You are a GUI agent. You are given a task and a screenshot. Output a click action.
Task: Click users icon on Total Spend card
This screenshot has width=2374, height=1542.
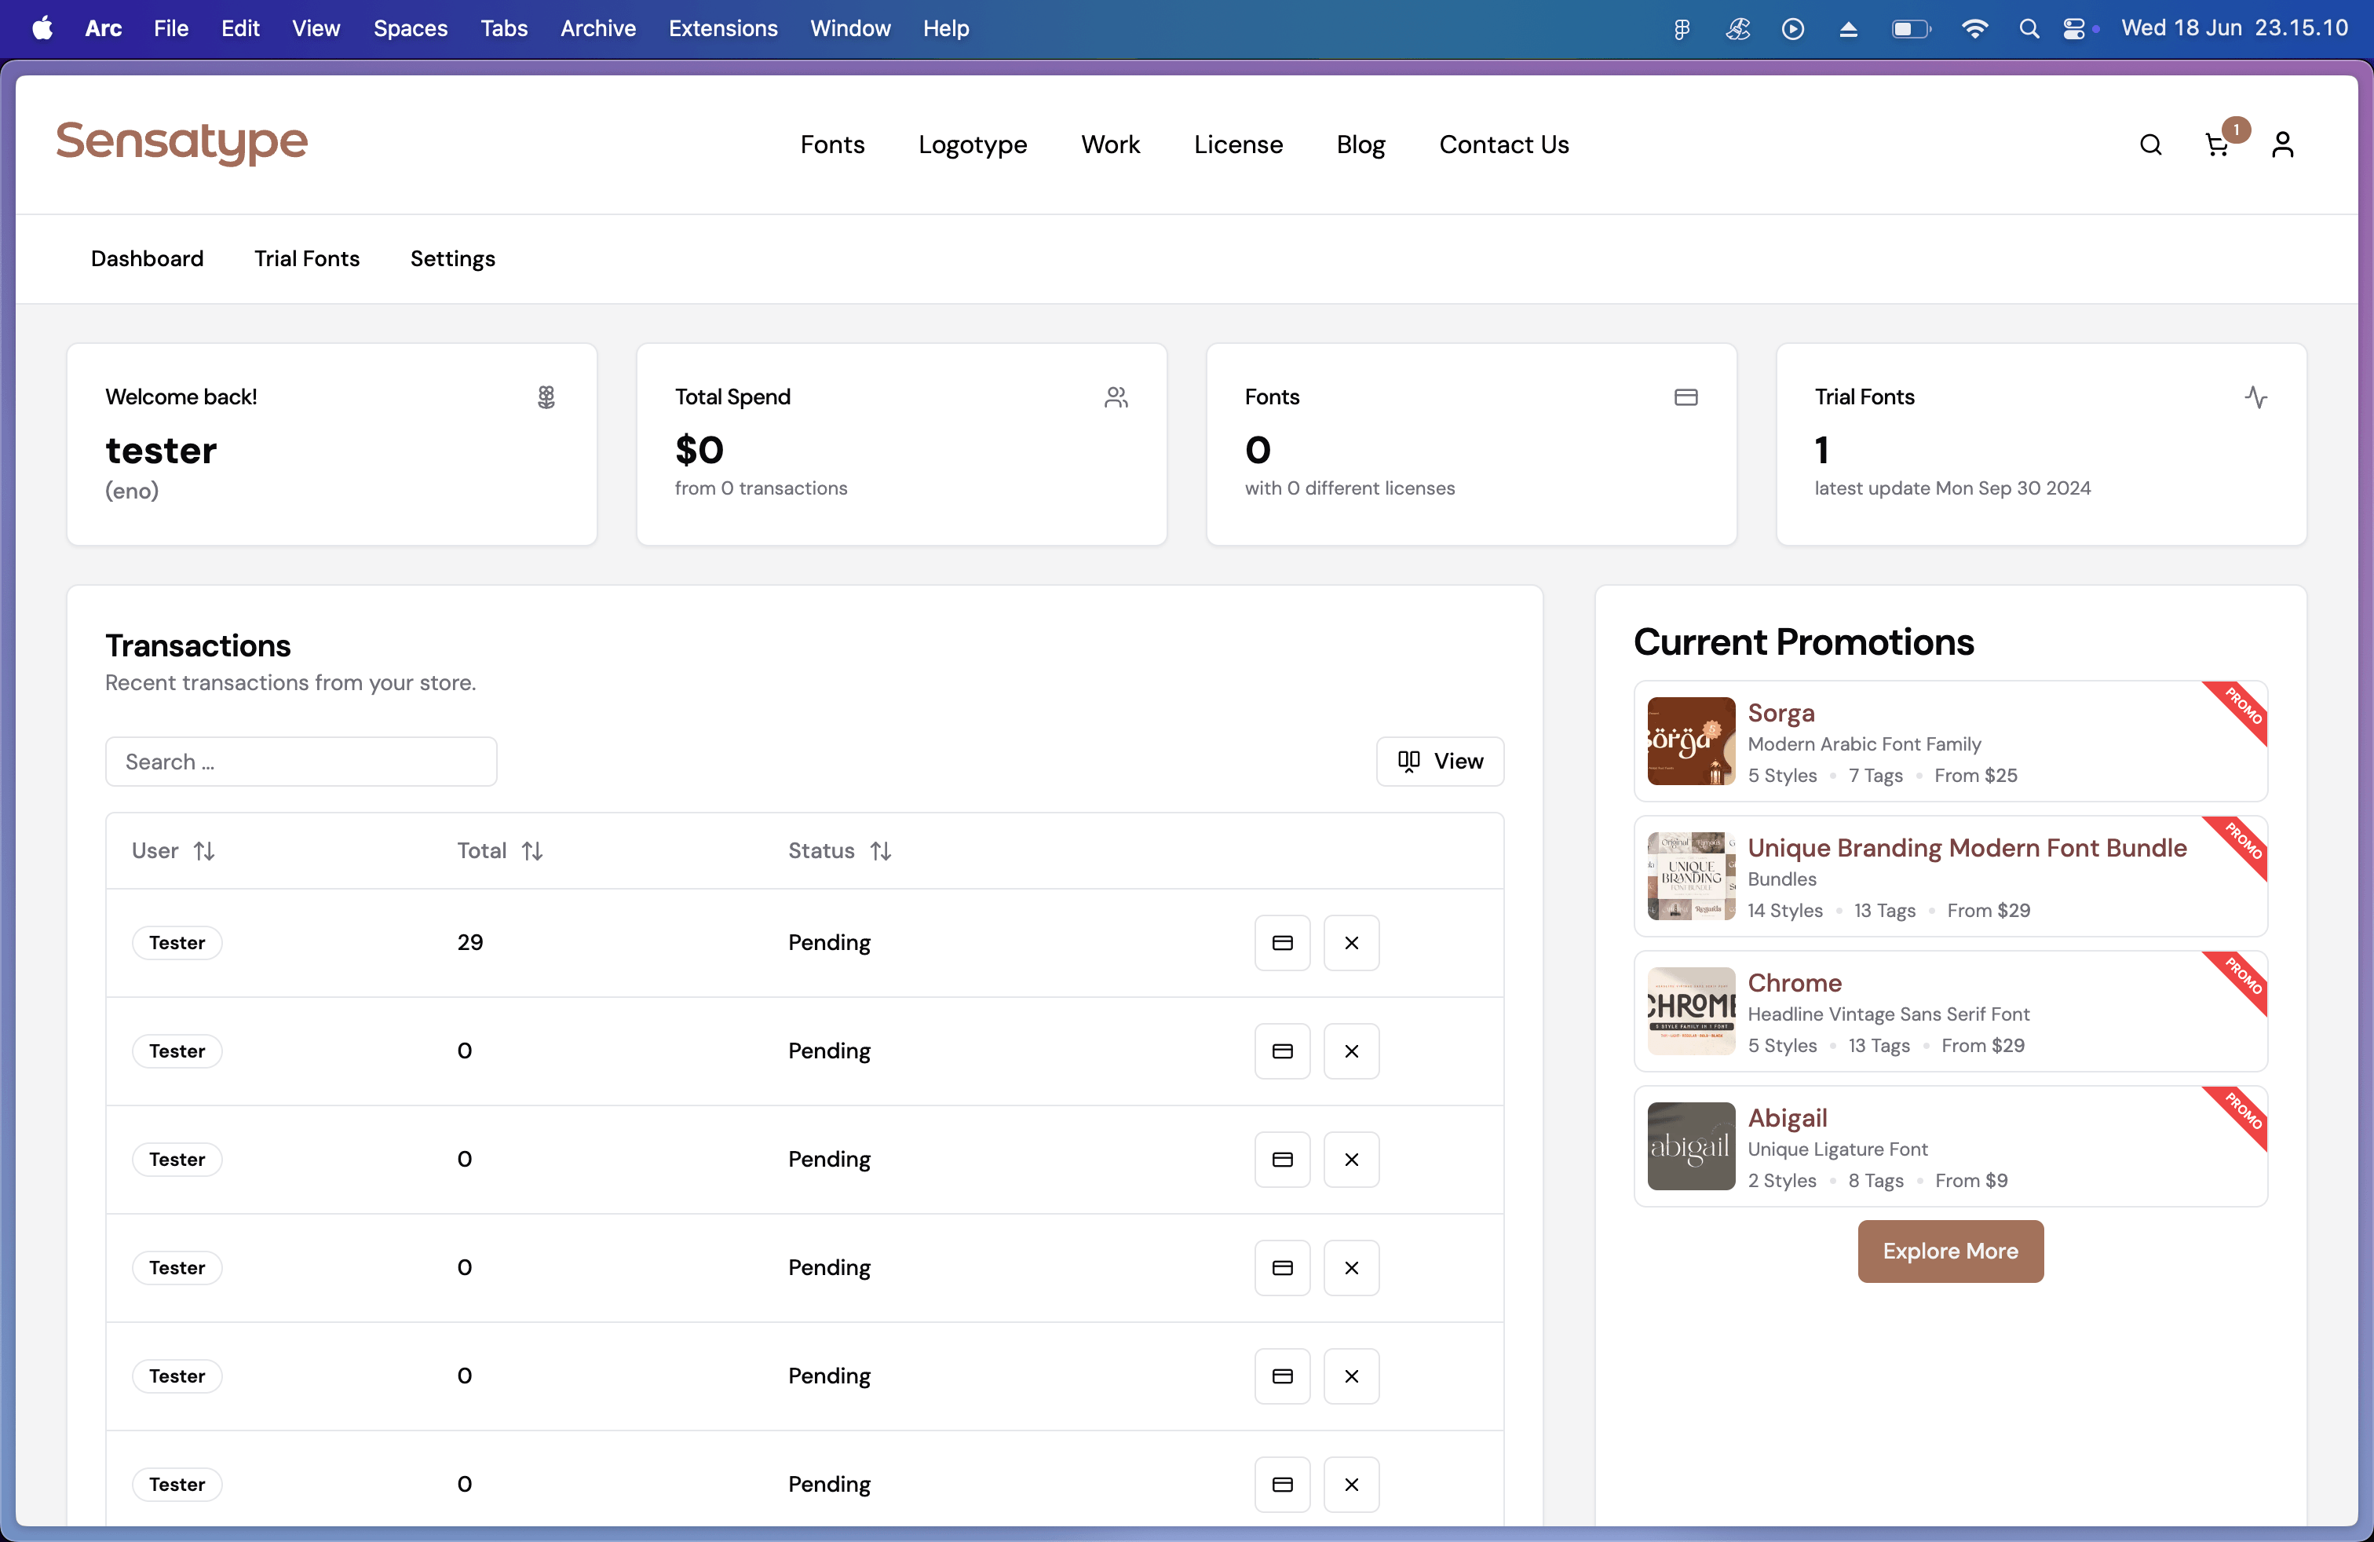coord(1116,397)
